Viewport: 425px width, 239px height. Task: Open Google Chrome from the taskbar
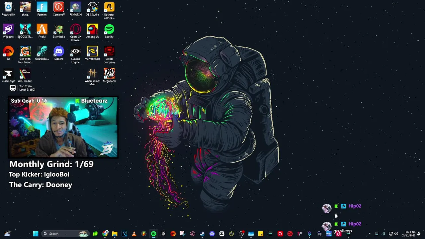(x=105, y=234)
